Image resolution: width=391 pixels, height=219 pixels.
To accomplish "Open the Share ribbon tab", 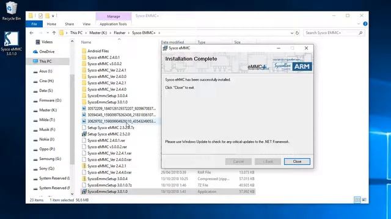I will click(x=69, y=24).
